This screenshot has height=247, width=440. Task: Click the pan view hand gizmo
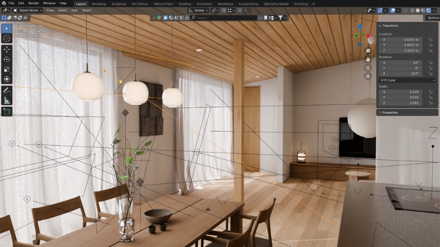click(x=368, y=59)
